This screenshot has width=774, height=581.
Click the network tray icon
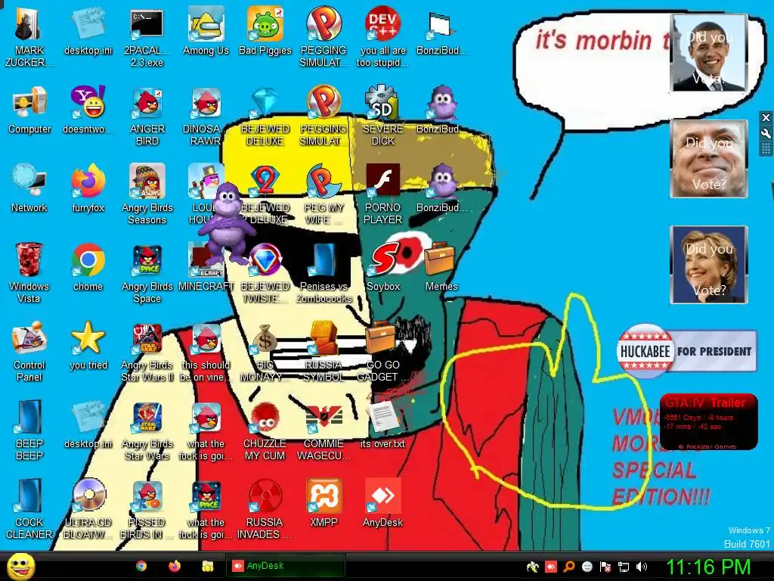coord(624,567)
